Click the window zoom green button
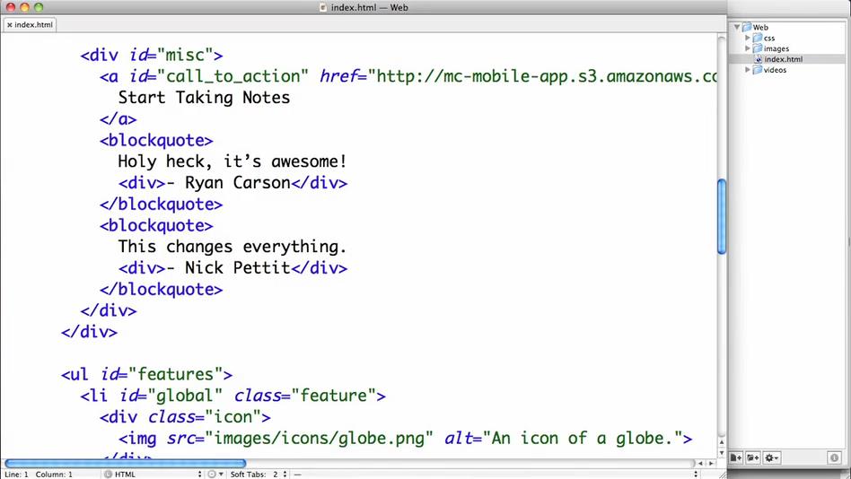The height and width of the screenshot is (479, 851). [38, 7]
